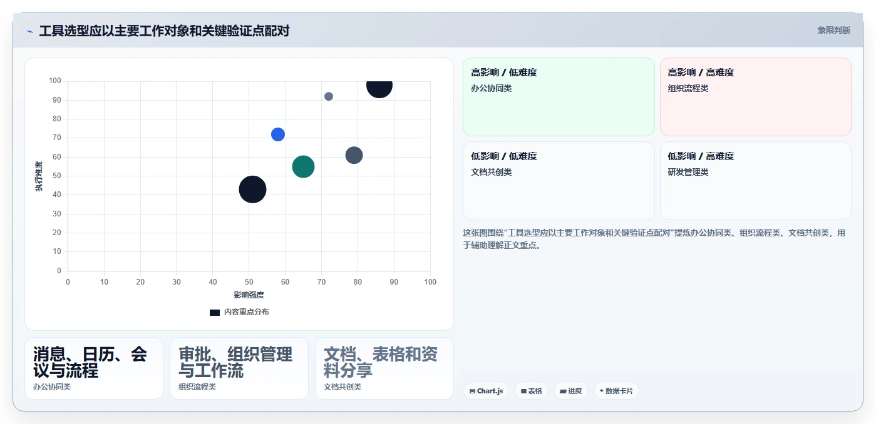Open the 低影响 / 低难度 quadrant card
Image resolution: width=876 pixels, height=424 pixels.
(x=559, y=181)
